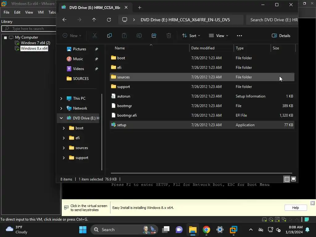316x237 pixels.
Task: Expand boot folder in tree
Action: 64,128
